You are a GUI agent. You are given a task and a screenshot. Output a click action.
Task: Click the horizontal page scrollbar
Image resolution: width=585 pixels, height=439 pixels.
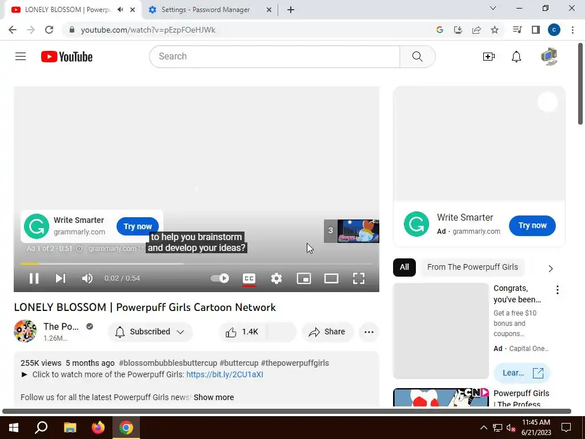tap(287, 412)
